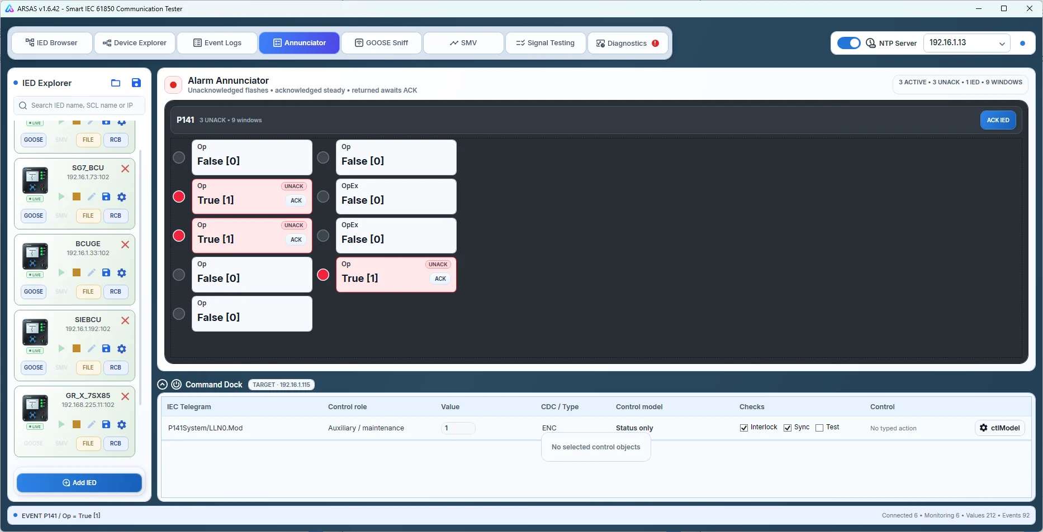Open settings gear for BCUGE
The image size is (1043, 532).
click(122, 272)
